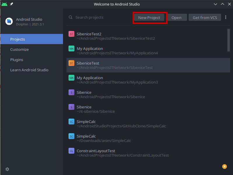Click the project list scrollbar thumb
The image size is (233, 175).
[x=228, y=40]
